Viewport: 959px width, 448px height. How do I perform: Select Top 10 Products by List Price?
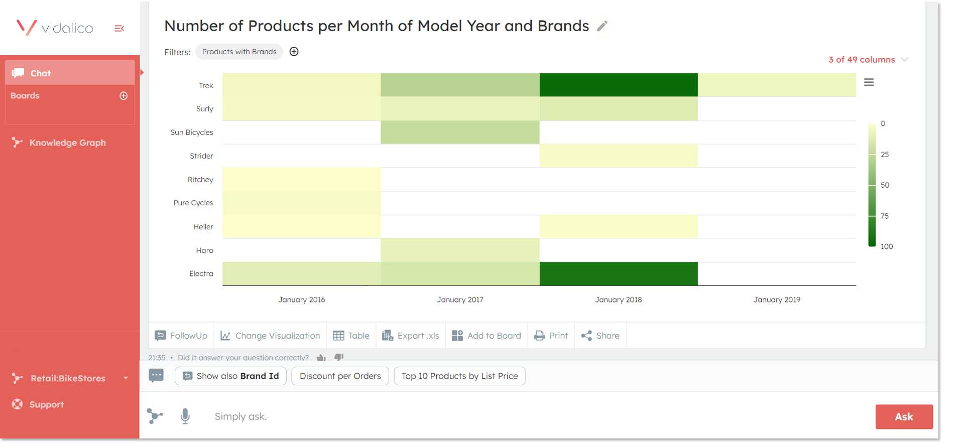459,376
